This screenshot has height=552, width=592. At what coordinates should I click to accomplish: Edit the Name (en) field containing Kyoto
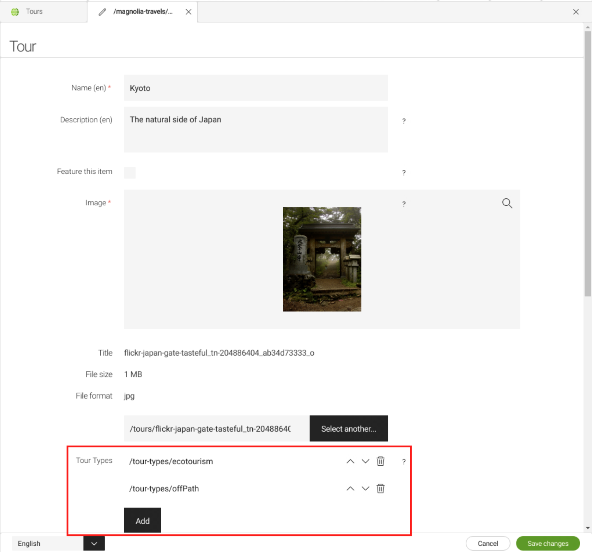point(256,88)
